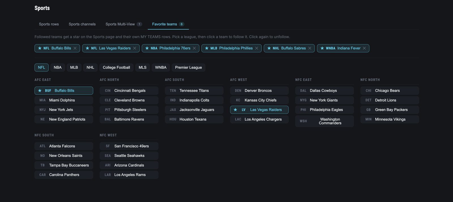Select Los Angeles Chargers team
Image resolution: width=453 pixels, height=202 pixels.
coord(259,120)
